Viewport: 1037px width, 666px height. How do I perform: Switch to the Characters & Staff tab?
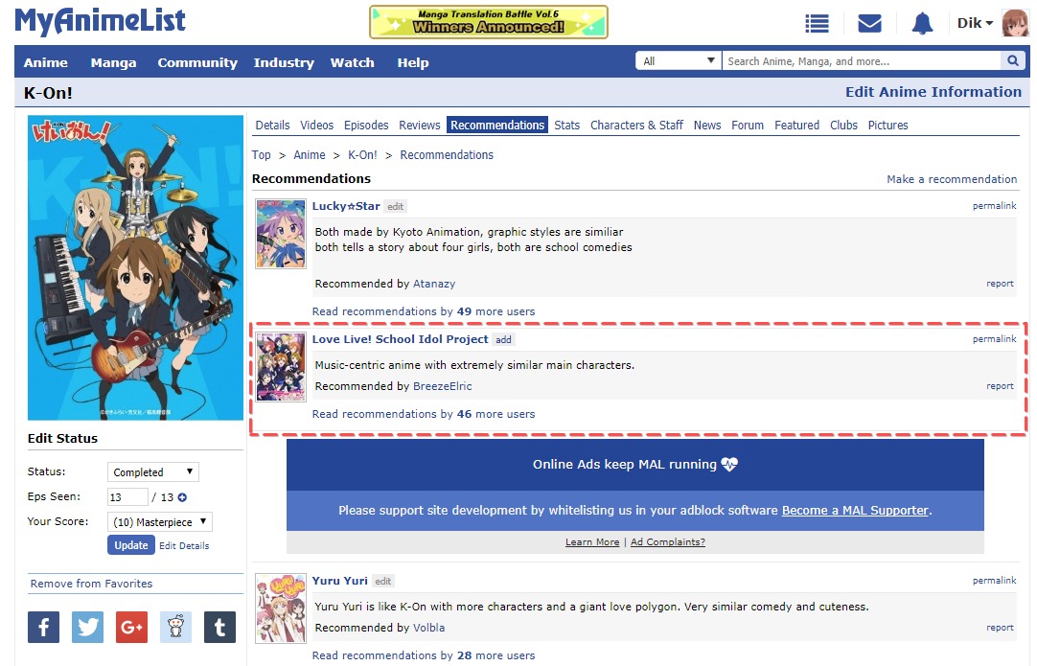(636, 125)
